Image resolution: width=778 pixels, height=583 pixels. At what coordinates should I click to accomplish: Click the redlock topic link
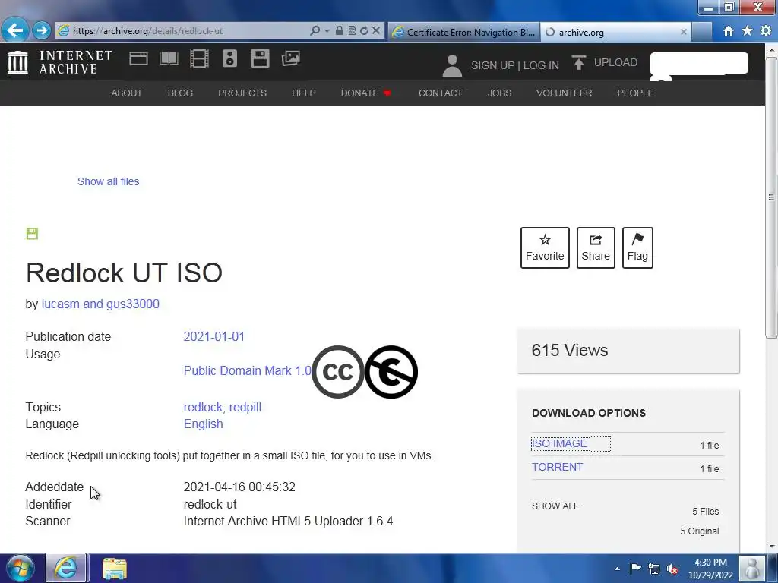pyautogui.click(x=203, y=407)
